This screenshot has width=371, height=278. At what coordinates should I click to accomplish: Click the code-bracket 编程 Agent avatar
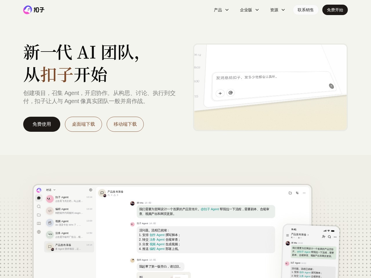pos(50,211)
